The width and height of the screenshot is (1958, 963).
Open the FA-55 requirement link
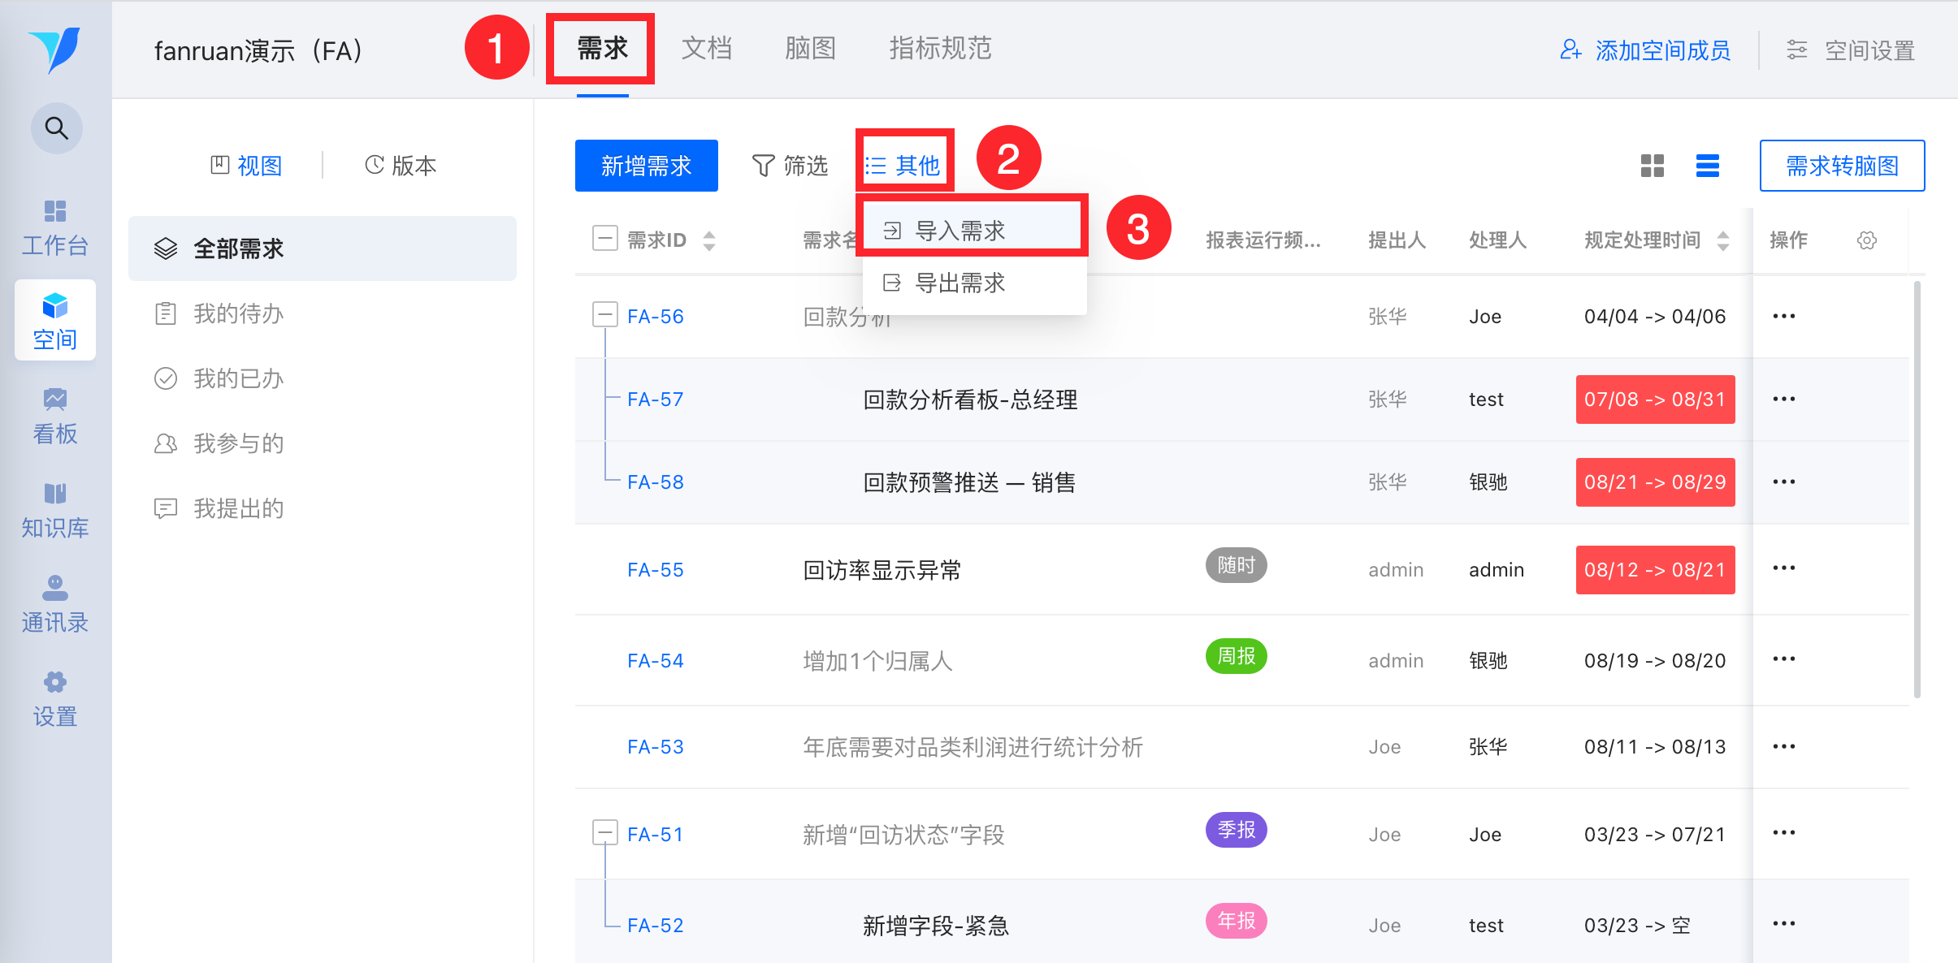[x=655, y=570]
